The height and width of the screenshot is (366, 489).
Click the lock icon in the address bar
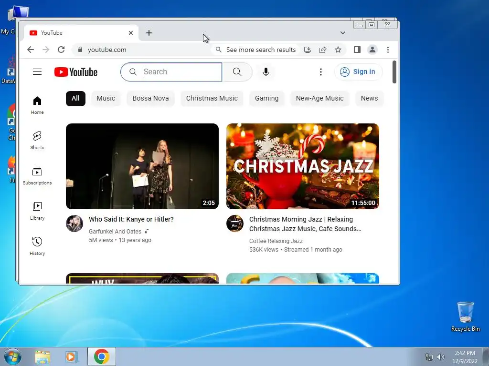[80, 50]
